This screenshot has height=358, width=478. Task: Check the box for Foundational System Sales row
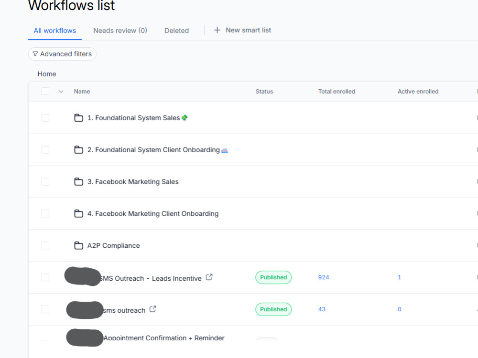coord(45,118)
